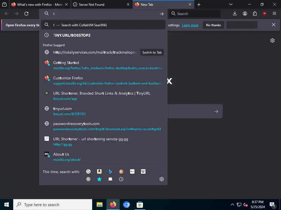Search this time with eBay
The width and height of the screenshot is (281, 210).
click(x=132, y=171)
